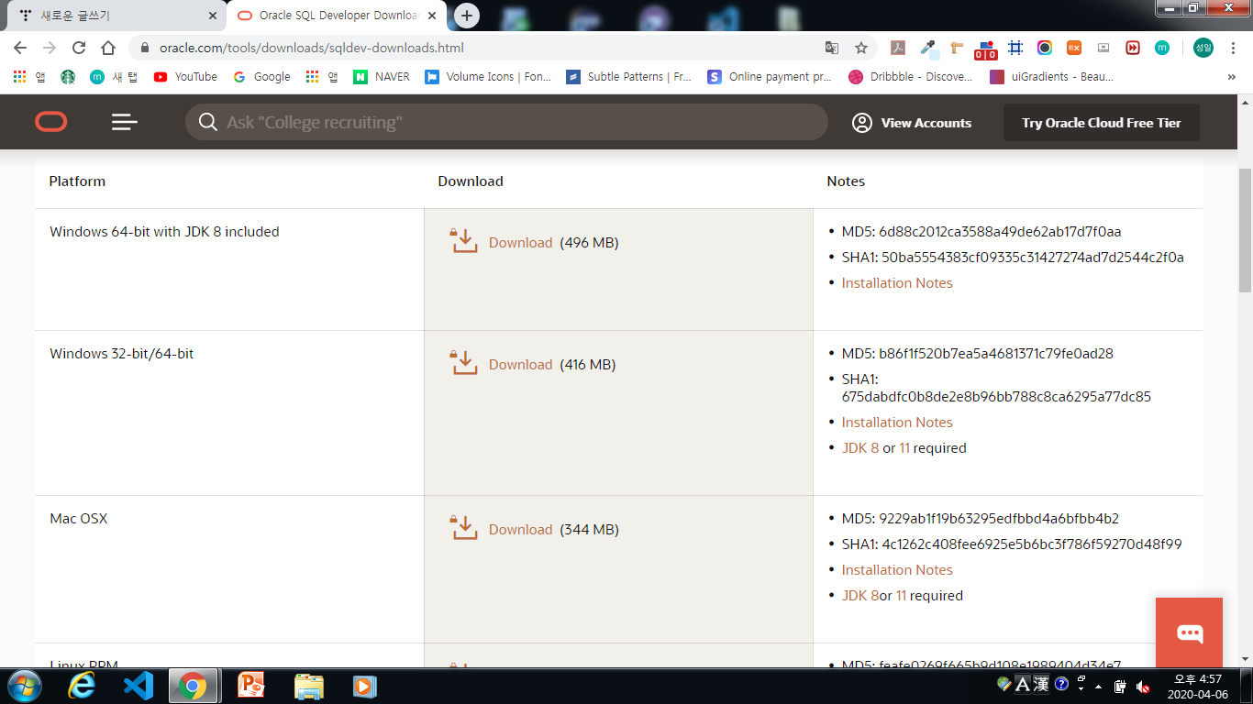Image resolution: width=1253 pixels, height=704 pixels.
Task: Bookmark this page with the star icon
Action: click(861, 48)
